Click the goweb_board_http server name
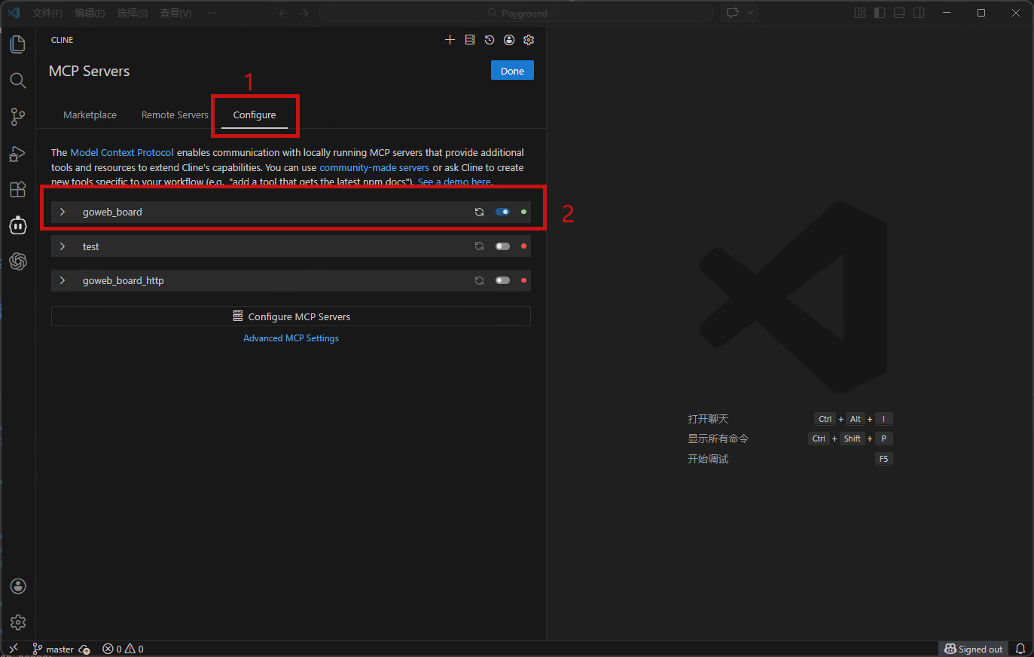The width and height of the screenshot is (1034, 657). tap(124, 280)
